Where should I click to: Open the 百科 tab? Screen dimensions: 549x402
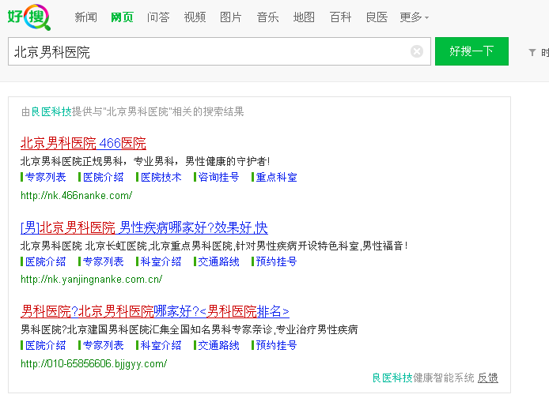340,17
